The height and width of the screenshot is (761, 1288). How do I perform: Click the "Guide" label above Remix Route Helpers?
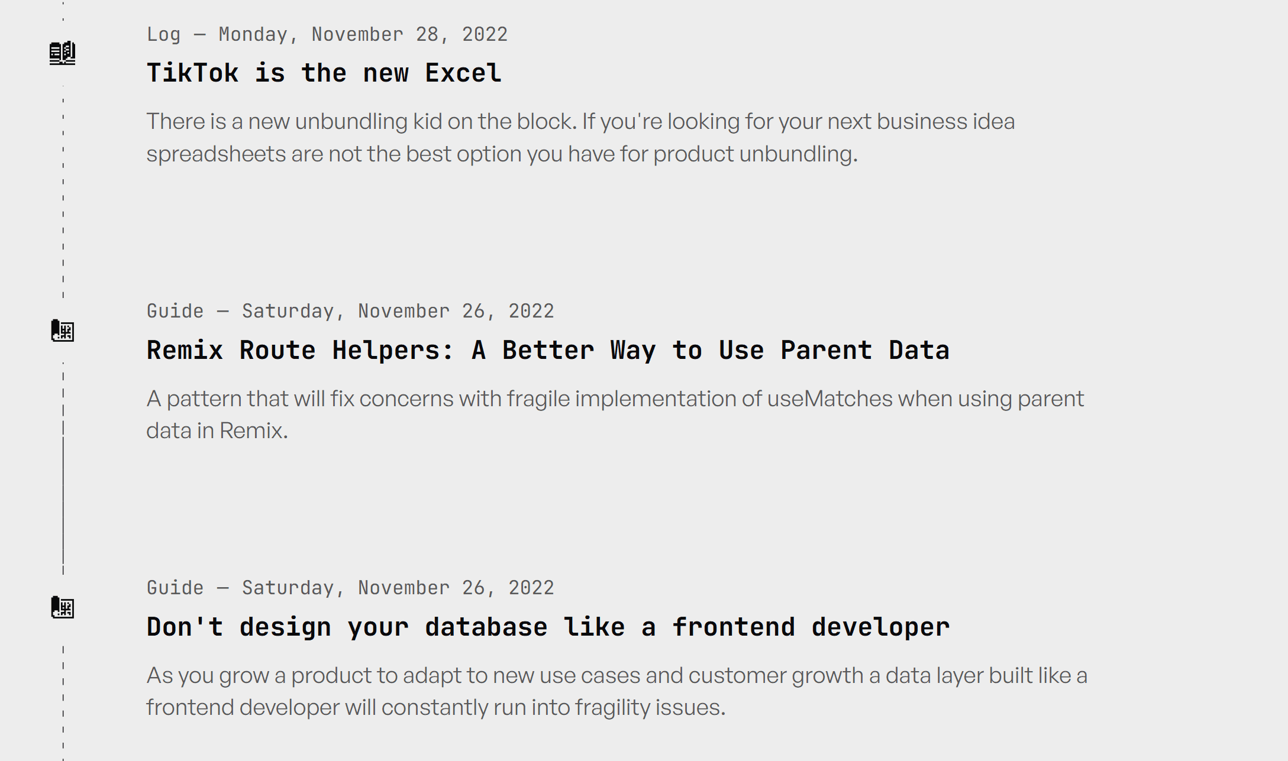[175, 311]
